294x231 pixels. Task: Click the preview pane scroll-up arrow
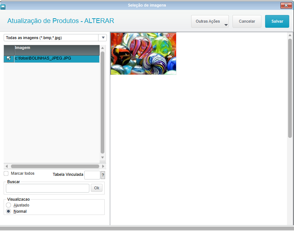pyautogui.click(x=290, y=35)
